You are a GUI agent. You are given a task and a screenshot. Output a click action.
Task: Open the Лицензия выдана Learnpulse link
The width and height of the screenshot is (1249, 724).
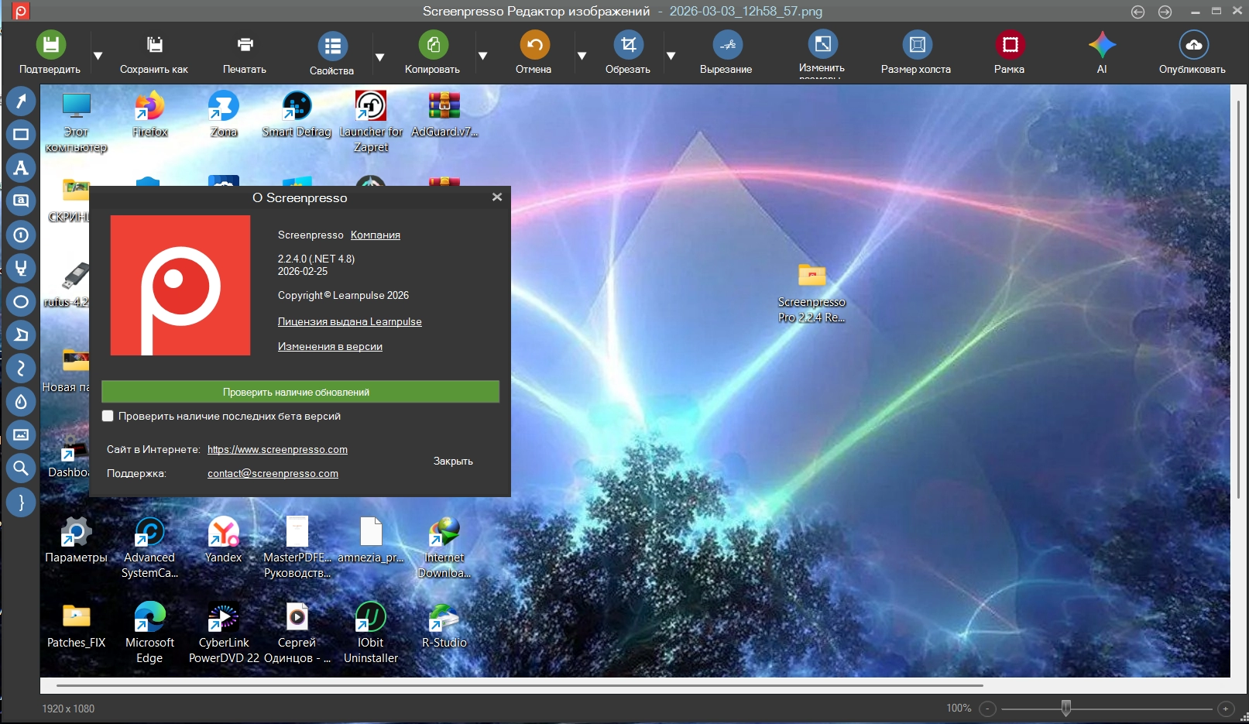(x=350, y=321)
